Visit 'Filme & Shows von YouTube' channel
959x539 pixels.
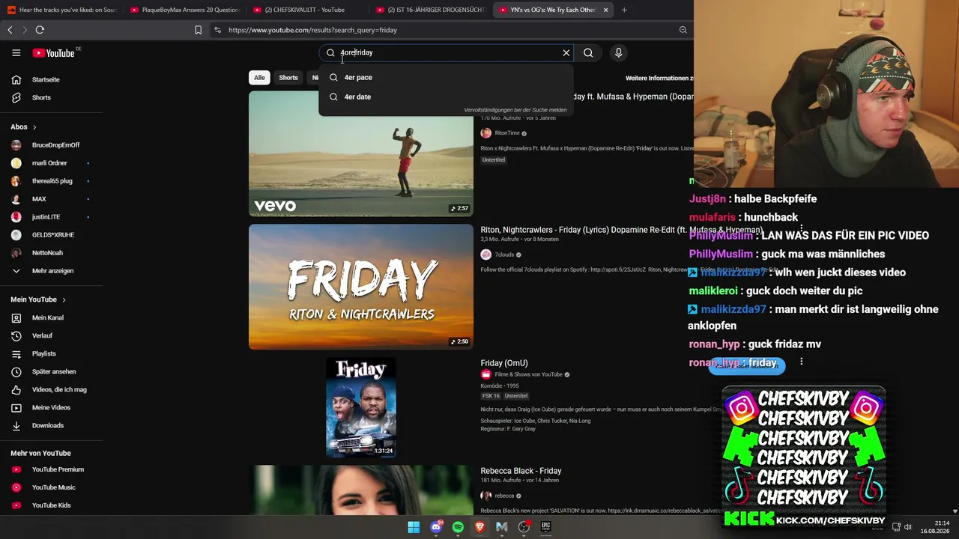pyautogui.click(x=528, y=374)
